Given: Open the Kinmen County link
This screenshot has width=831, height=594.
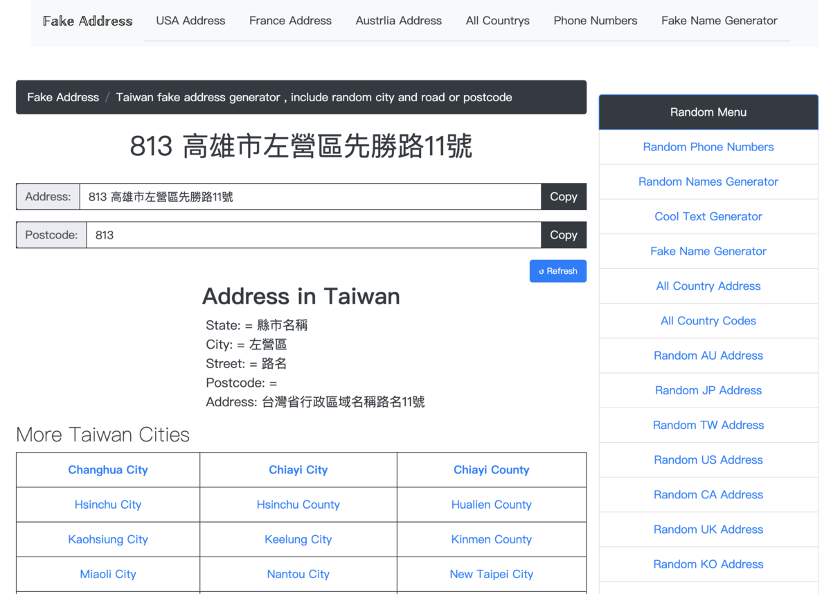Looking at the screenshot, I should click(x=492, y=539).
